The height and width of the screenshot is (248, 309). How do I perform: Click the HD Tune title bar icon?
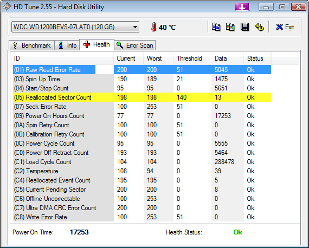tap(7, 7)
